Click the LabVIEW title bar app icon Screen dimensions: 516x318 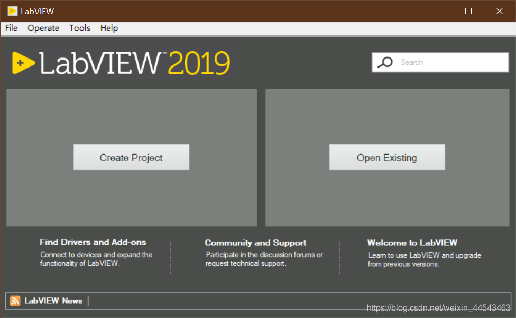tap(12, 11)
